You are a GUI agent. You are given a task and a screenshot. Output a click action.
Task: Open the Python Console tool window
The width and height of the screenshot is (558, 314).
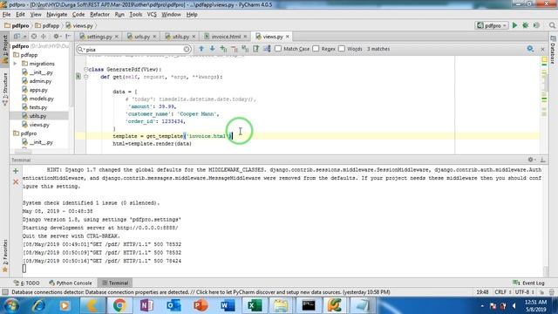point(70,283)
